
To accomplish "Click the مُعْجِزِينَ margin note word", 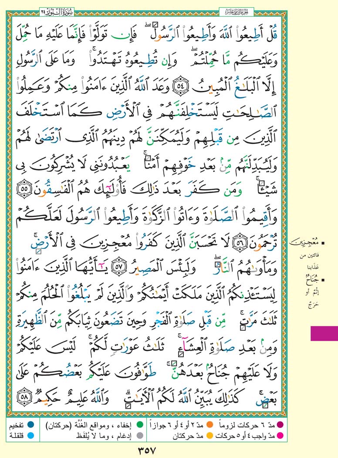I will [x=322, y=239].
